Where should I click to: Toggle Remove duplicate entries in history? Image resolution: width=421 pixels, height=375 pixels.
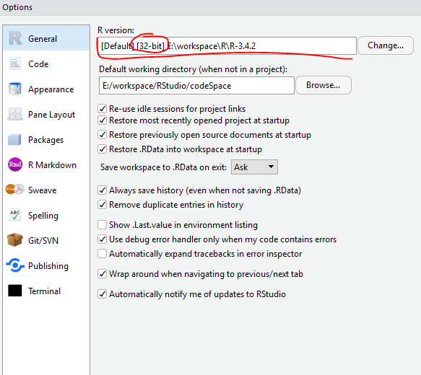point(103,205)
